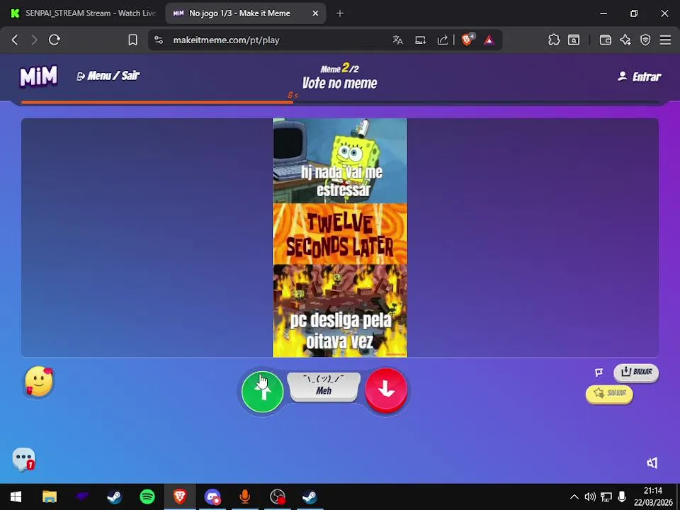Open Spotify from taskbar
Screen dimensions: 680x510
(x=147, y=497)
